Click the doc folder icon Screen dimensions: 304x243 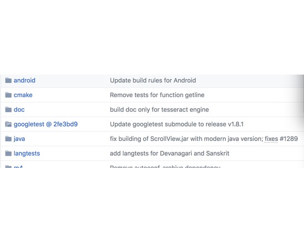[8, 109]
